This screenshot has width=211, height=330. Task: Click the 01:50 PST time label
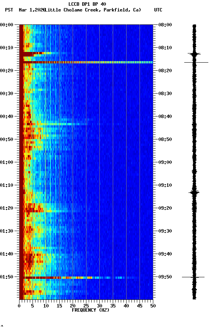click(6, 277)
